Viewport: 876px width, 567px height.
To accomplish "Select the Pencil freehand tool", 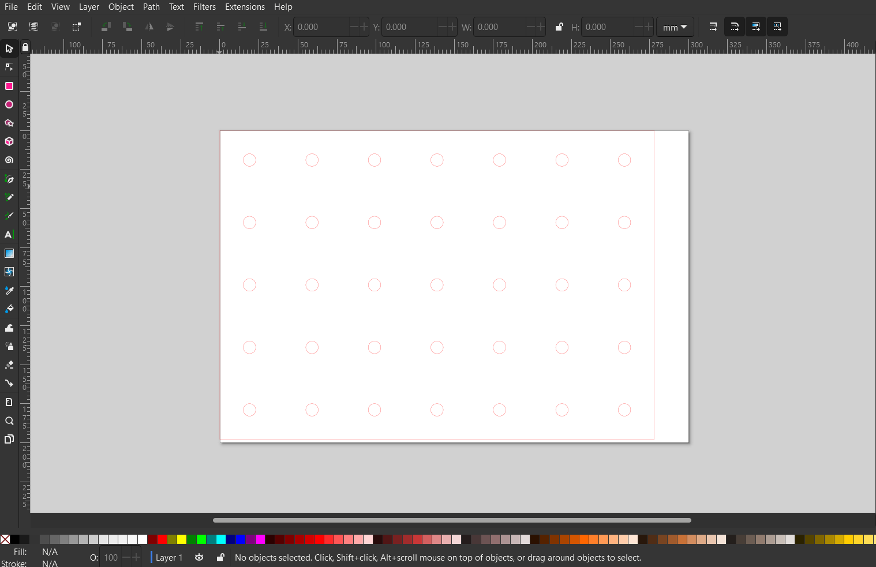I will point(9,197).
